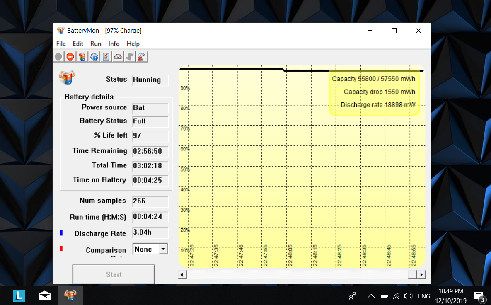
Task: Click the ENG language indicator
Action: [x=424, y=296]
